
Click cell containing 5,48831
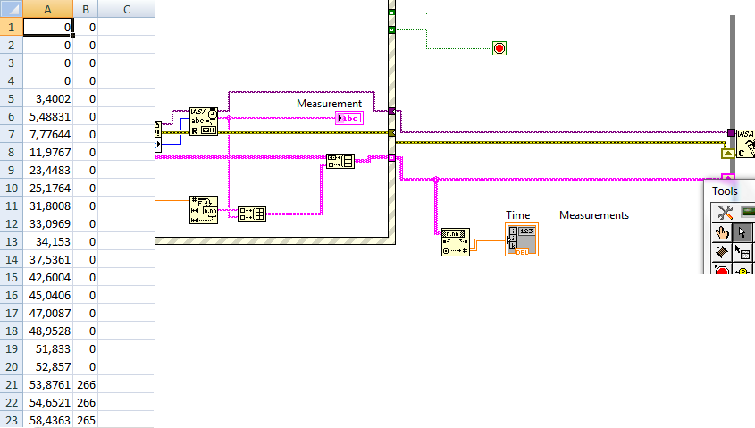coord(47,116)
